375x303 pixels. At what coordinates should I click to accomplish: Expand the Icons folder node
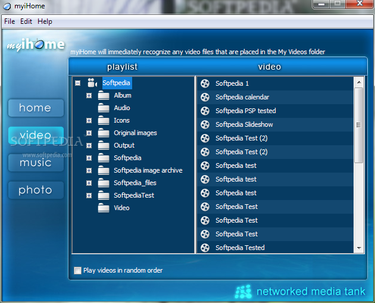pos(89,120)
